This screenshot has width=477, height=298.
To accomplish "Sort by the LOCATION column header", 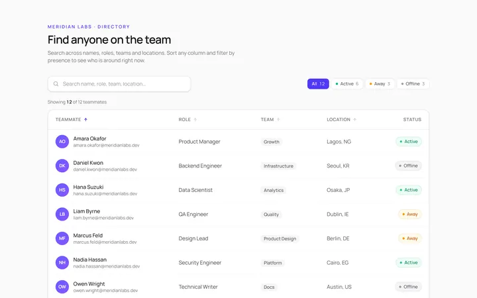I will click(x=341, y=119).
